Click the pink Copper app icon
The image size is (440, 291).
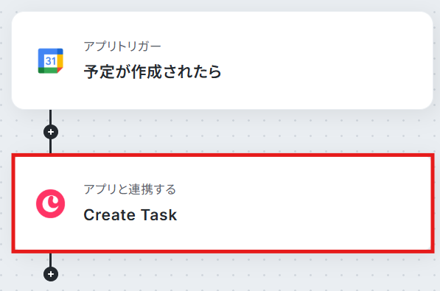(x=51, y=204)
